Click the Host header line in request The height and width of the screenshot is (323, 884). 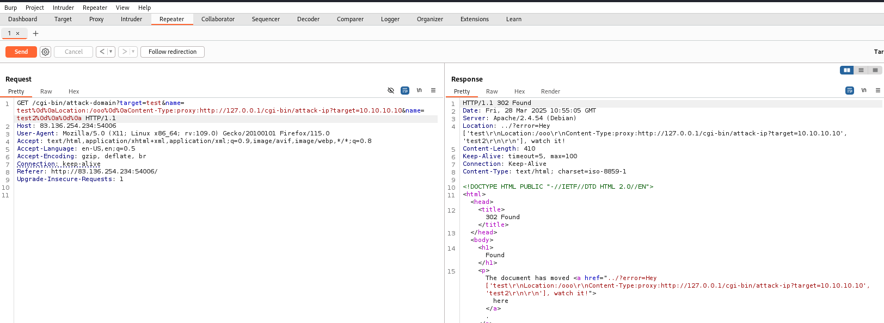66,126
